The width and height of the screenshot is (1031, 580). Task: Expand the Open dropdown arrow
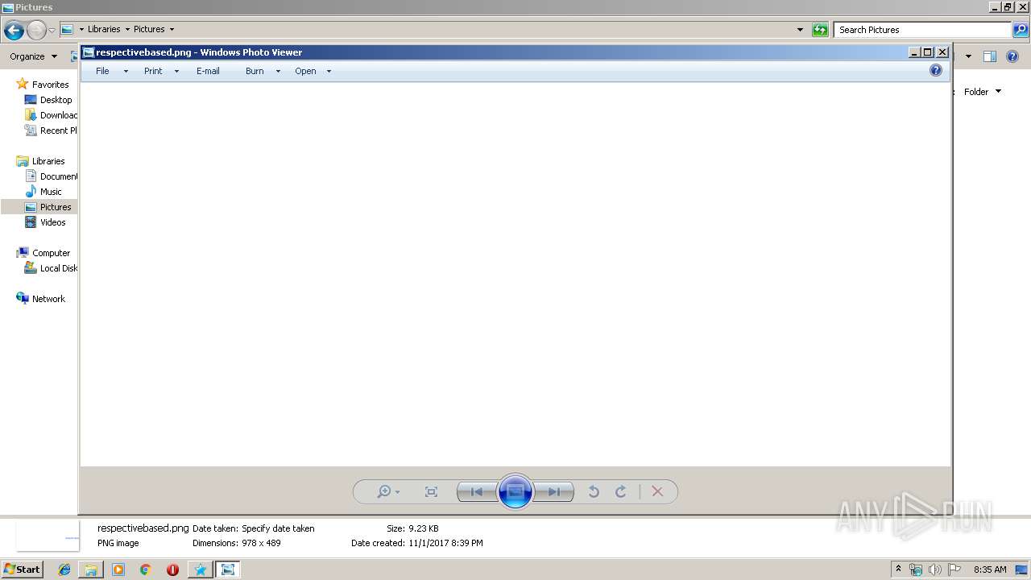pos(329,72)
